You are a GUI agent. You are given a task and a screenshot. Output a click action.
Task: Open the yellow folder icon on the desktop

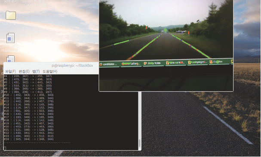[11, 15]
